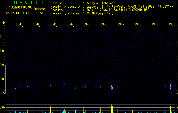This screenshot has width=178, height=113.
Task: Click the 0.7 kHz frequency label
Action: (2, 93)
